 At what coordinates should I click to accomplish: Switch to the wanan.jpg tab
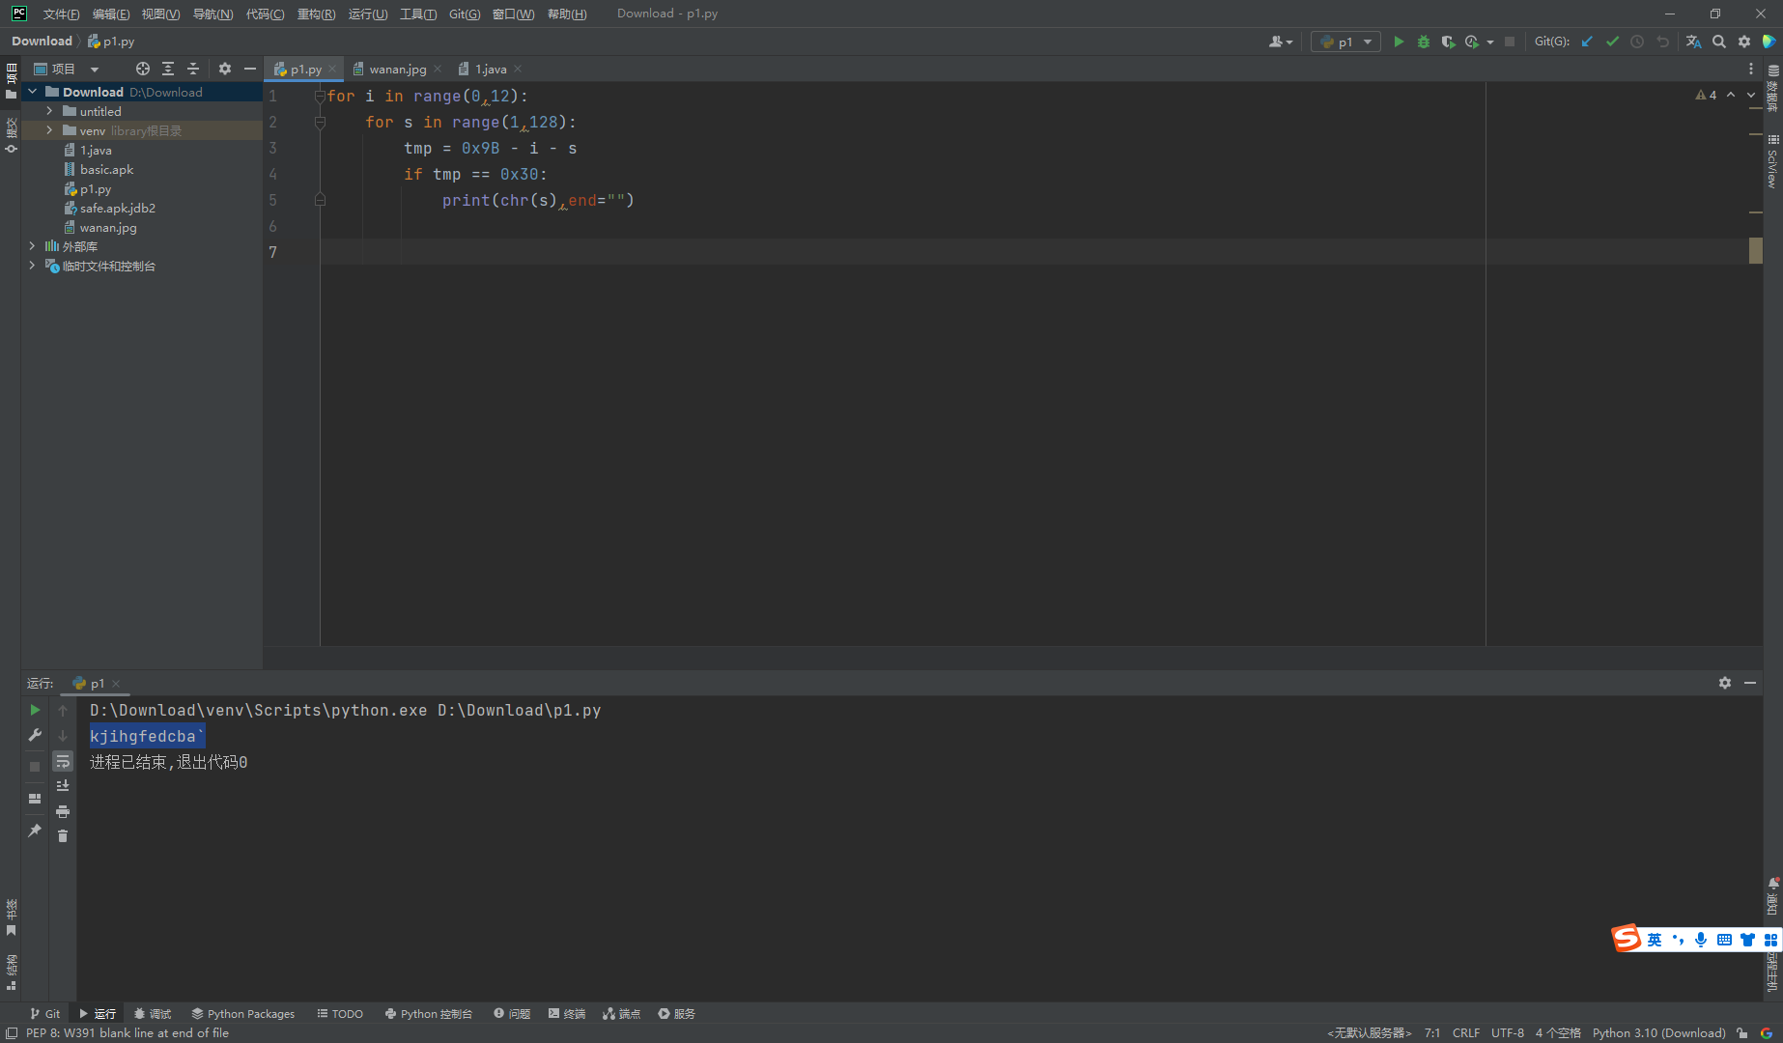(396, 69)
